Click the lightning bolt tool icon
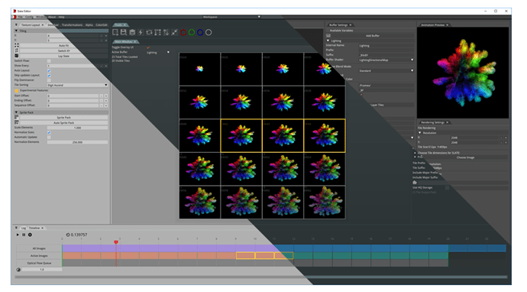Image resolution: width=527 pixels, height=292 pixels. pyautogui.click(x=141, y=32)
